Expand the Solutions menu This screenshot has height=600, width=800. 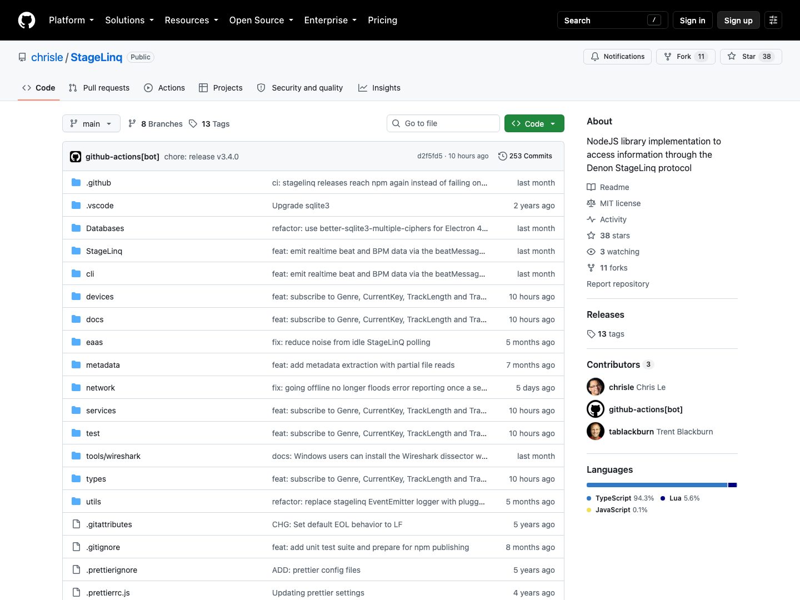point(129,20)
